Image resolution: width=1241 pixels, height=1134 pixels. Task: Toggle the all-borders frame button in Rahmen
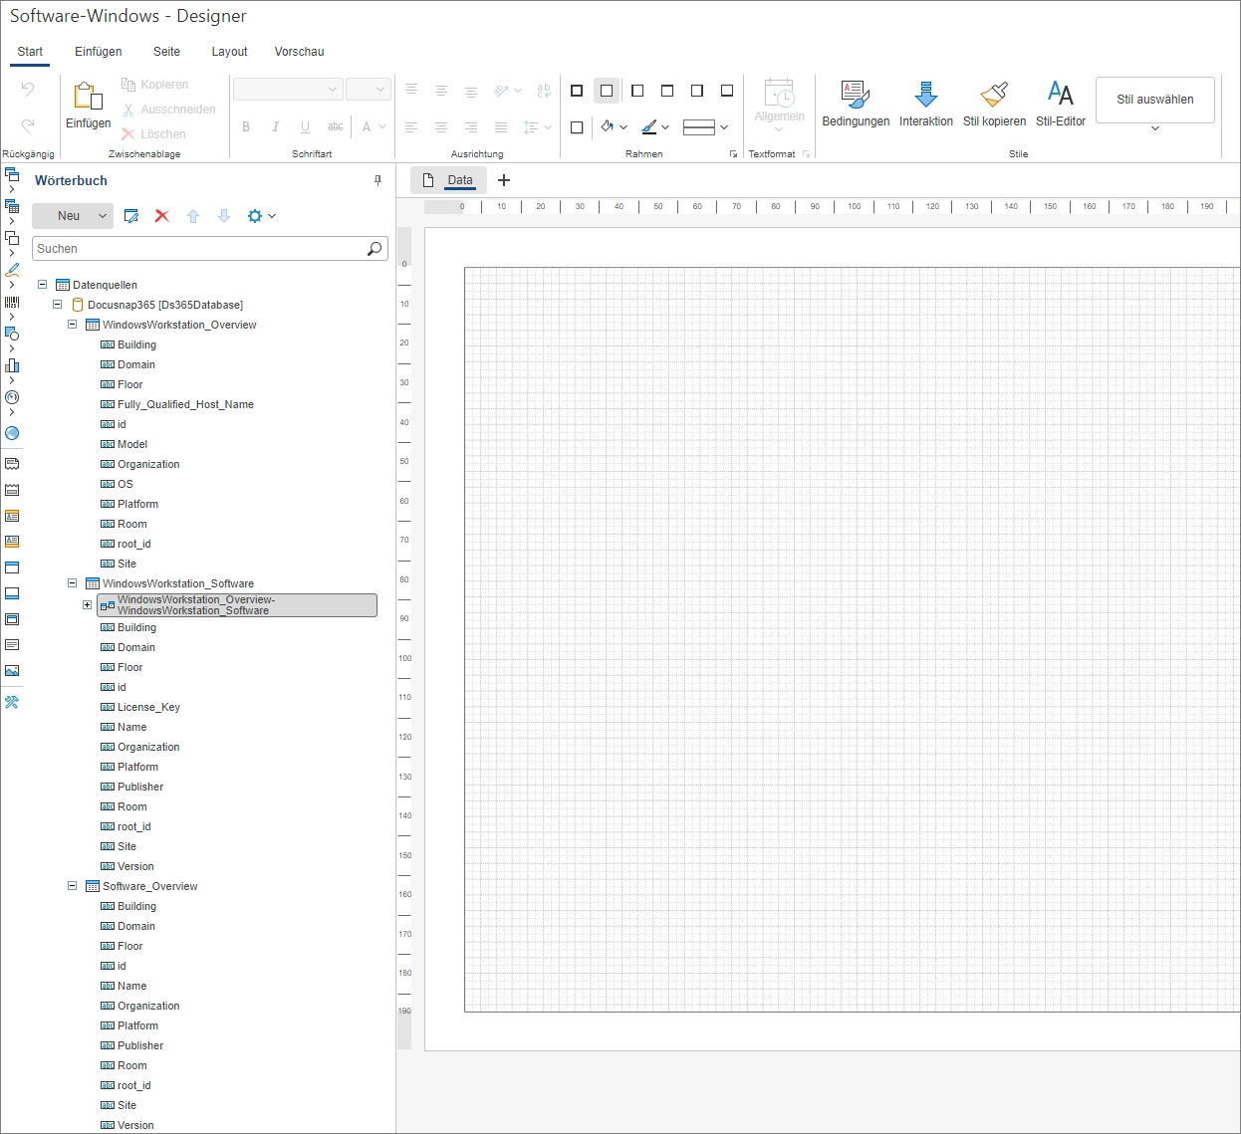(577, 91)
